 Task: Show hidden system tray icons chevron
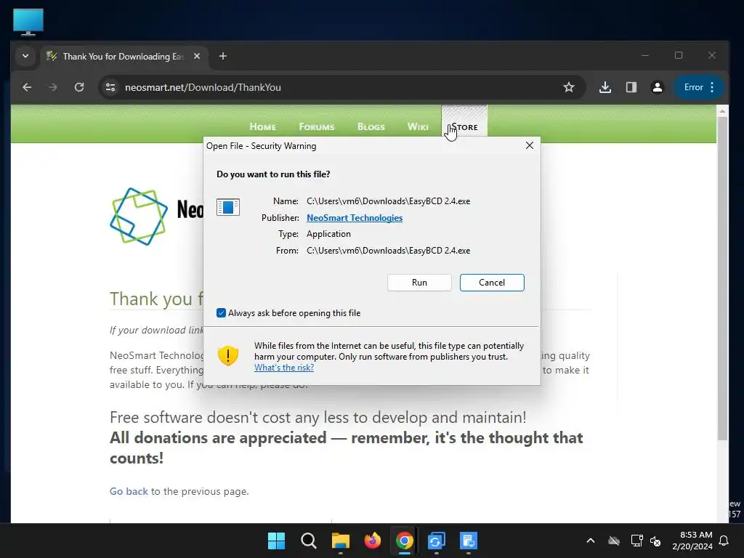coord(591,541)
